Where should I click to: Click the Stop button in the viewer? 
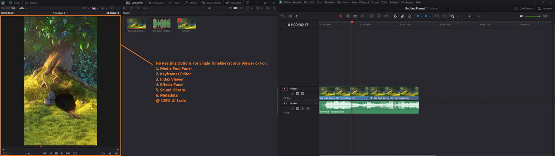[x=56, y=153]
